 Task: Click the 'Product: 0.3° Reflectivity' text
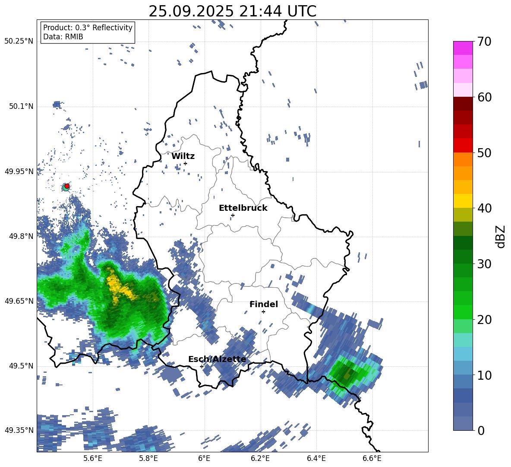click(x=88, y=28)
